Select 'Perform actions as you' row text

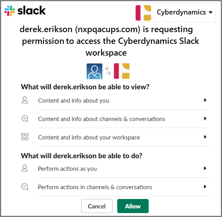click(67, 169)
